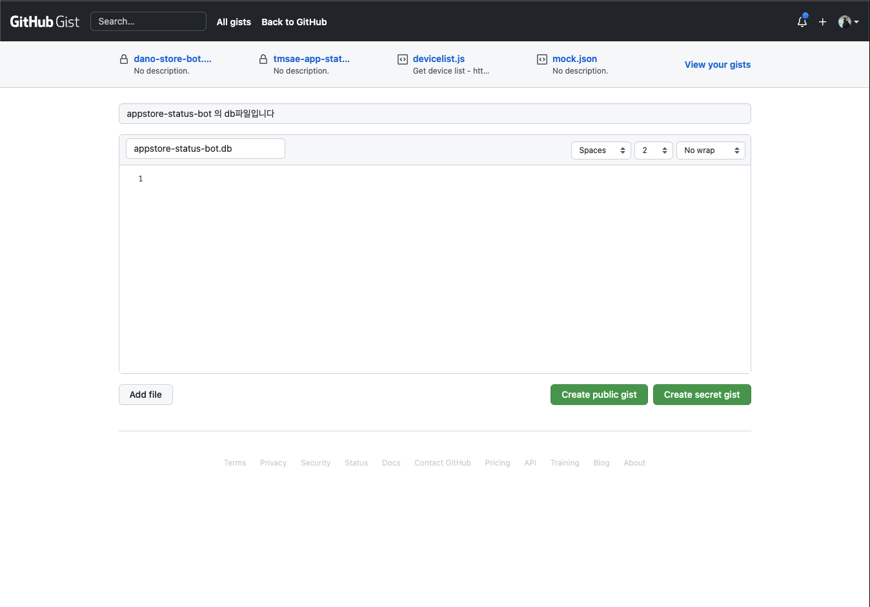
Task: Open the No wrap line mode dropdown
Action: 710,150
